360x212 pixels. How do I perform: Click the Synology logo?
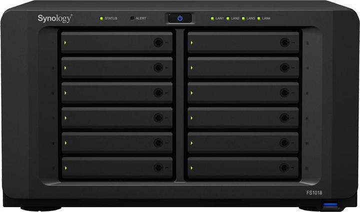pos(55,18)
